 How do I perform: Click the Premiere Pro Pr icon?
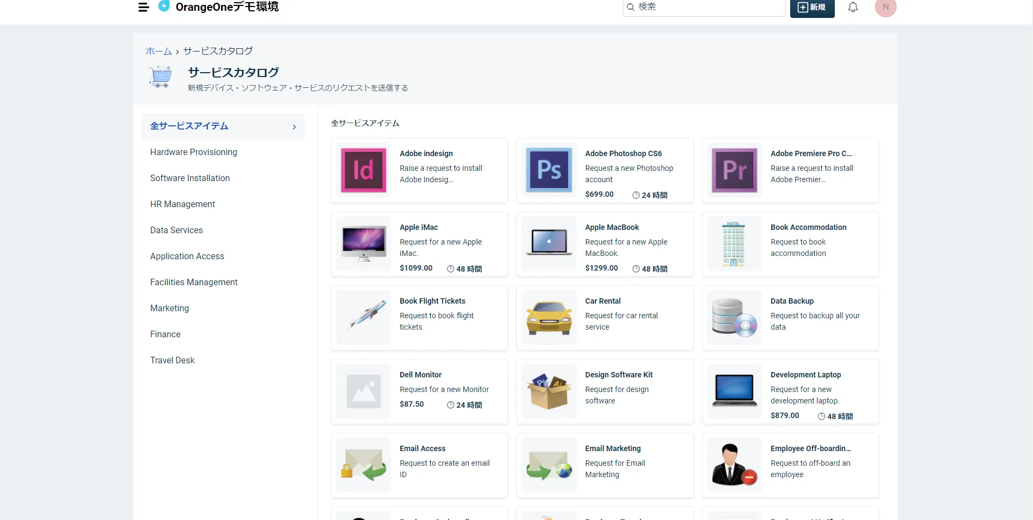coord(734,170)
